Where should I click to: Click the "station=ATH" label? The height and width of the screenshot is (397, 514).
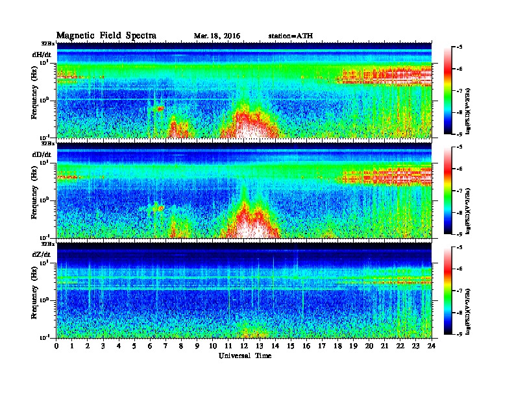291,36
